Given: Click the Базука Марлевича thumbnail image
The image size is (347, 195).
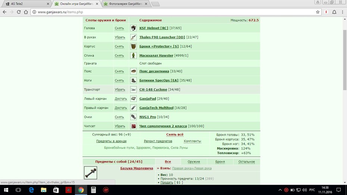Looking at the screenshot, I should (91, 173).
